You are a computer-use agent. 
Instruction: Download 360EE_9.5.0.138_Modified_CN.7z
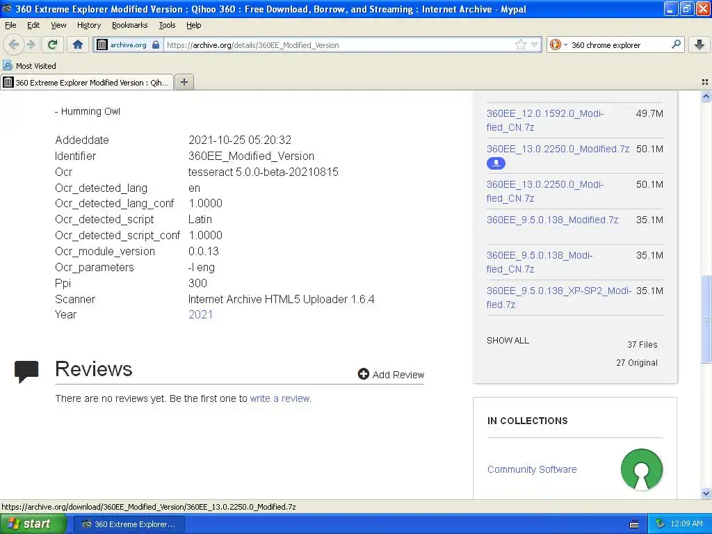(x=540, y=262)
